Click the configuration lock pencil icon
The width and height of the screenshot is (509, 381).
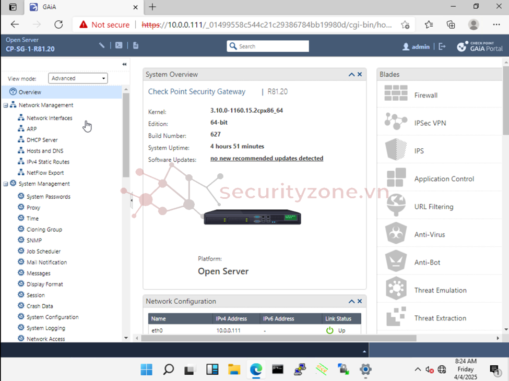[102, 45]
